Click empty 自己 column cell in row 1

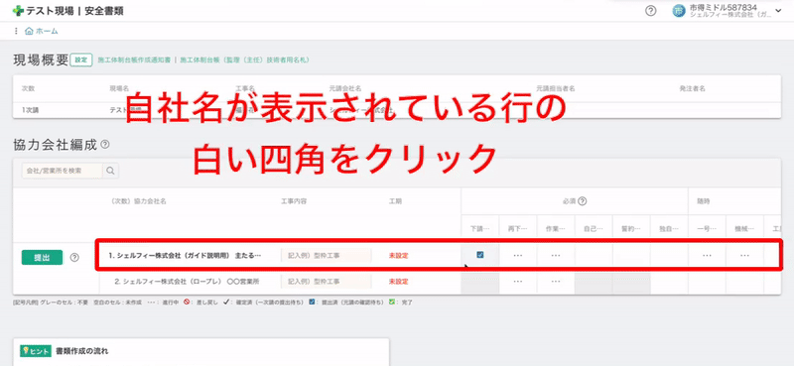(594, 256)
